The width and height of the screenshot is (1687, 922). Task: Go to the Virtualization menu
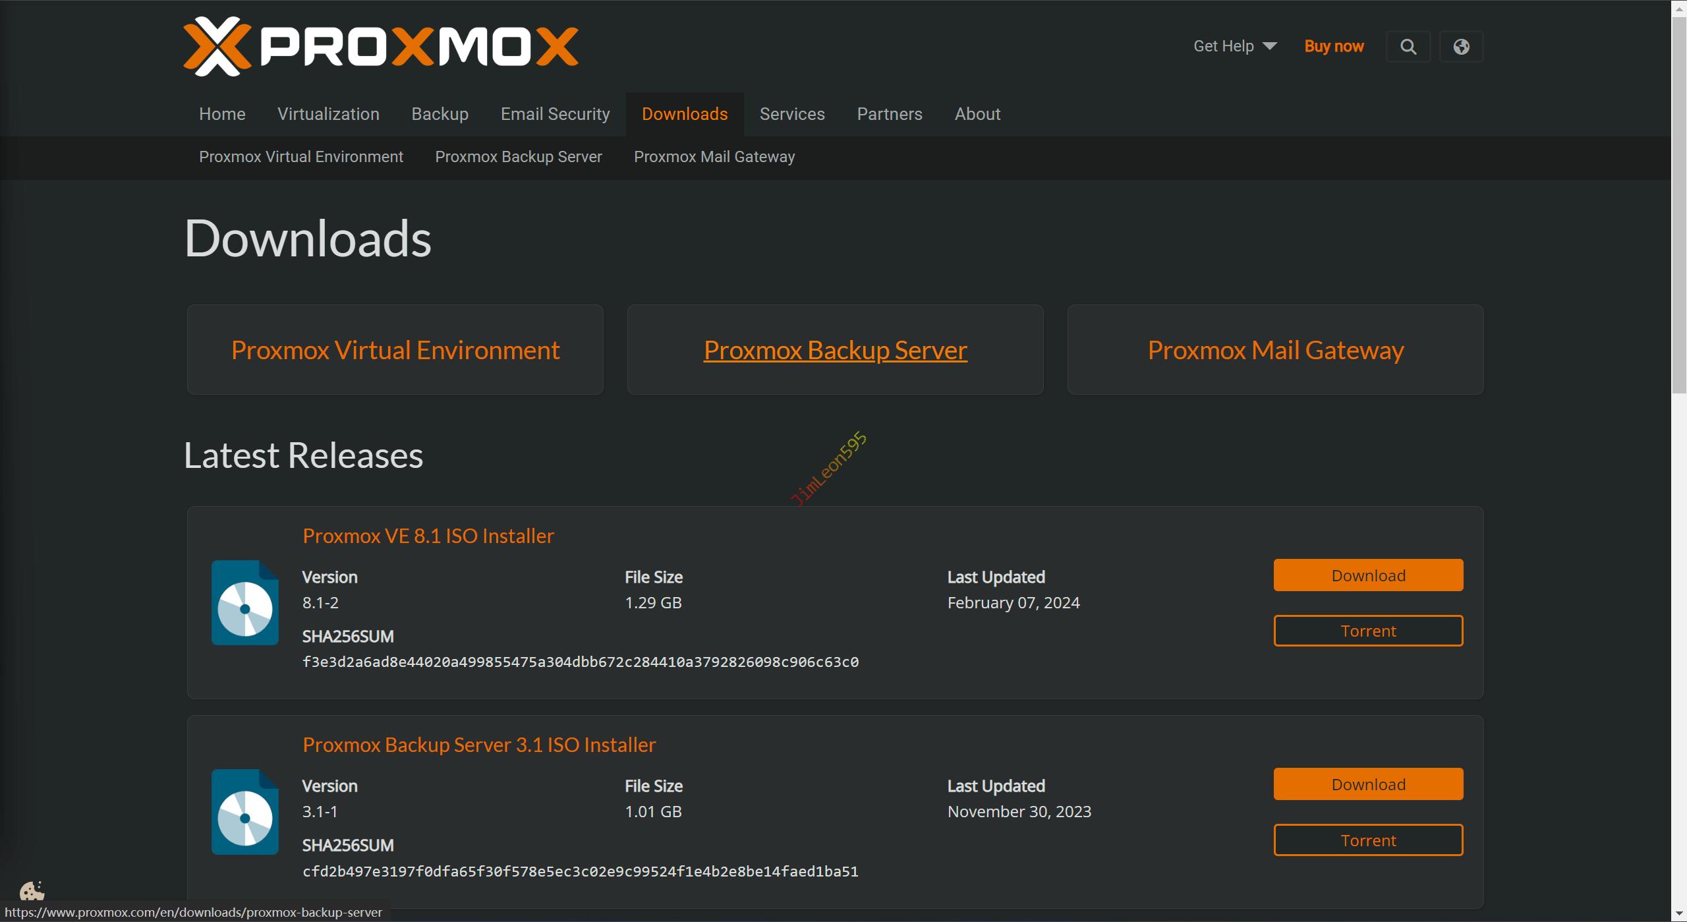pyautogui.click(x=328, y=114)
